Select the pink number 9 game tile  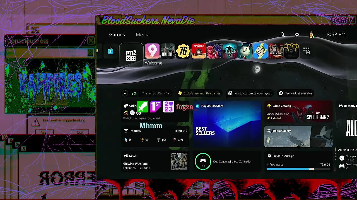152,51
